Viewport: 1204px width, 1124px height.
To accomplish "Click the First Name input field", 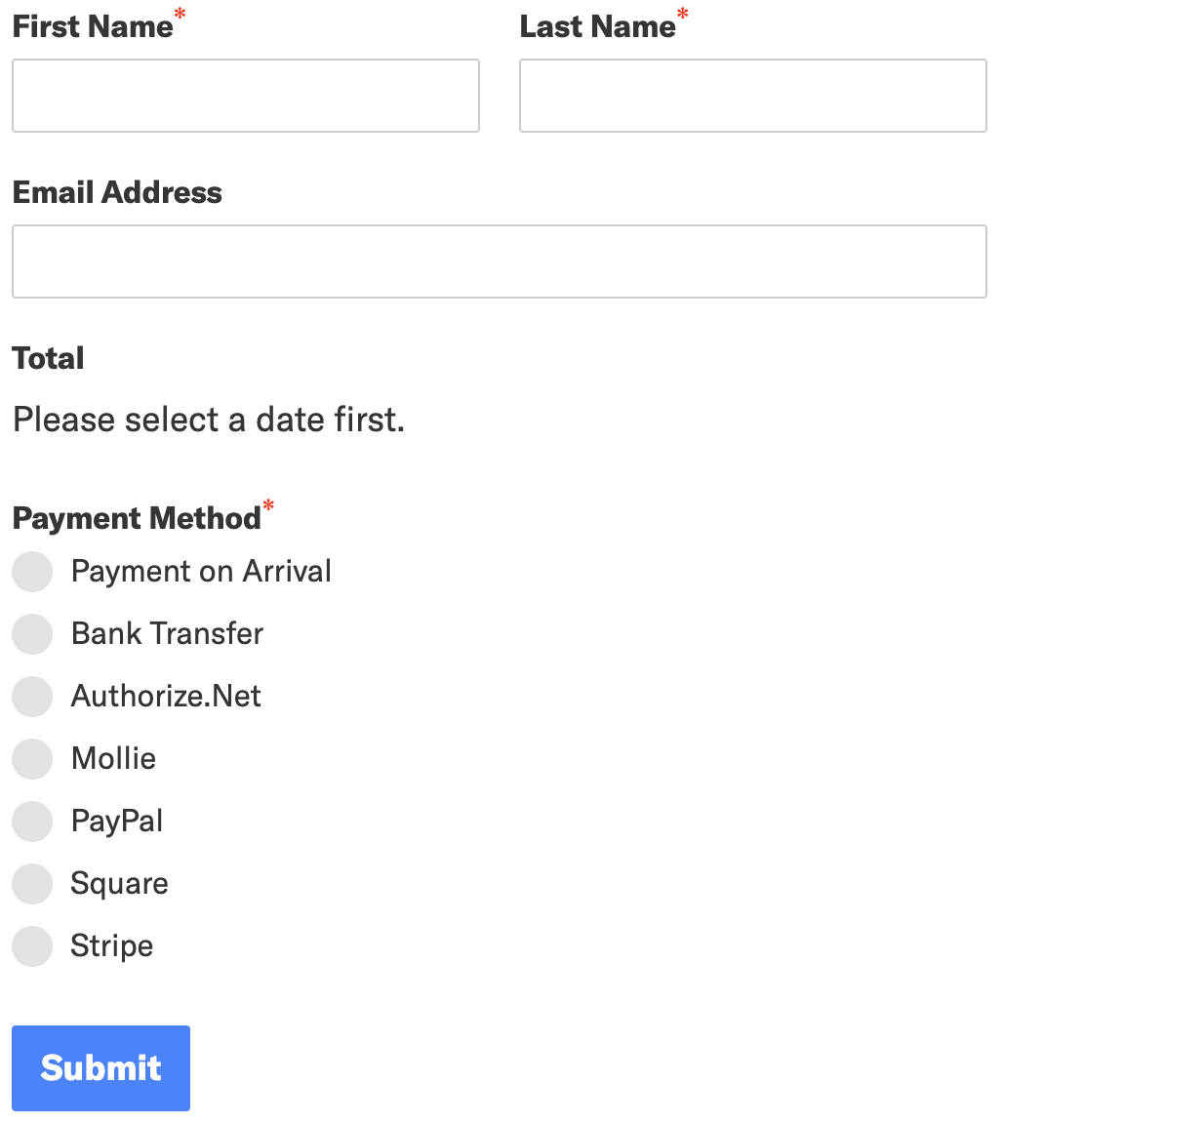I will [246, 96].
